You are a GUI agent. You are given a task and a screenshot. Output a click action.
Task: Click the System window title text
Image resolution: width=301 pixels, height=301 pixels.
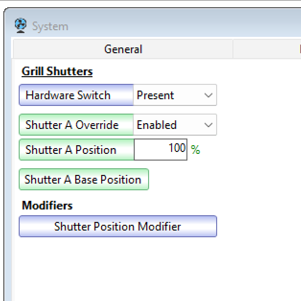[x=50, y=26]
